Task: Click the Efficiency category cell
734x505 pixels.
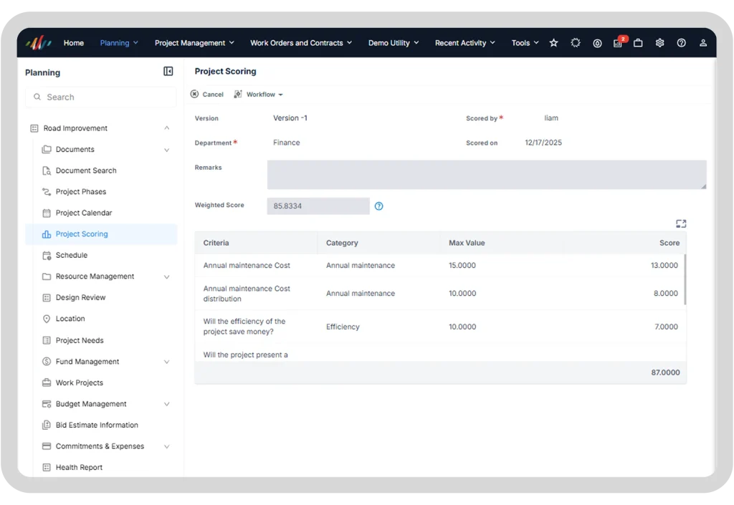Action: click(343, 327)
